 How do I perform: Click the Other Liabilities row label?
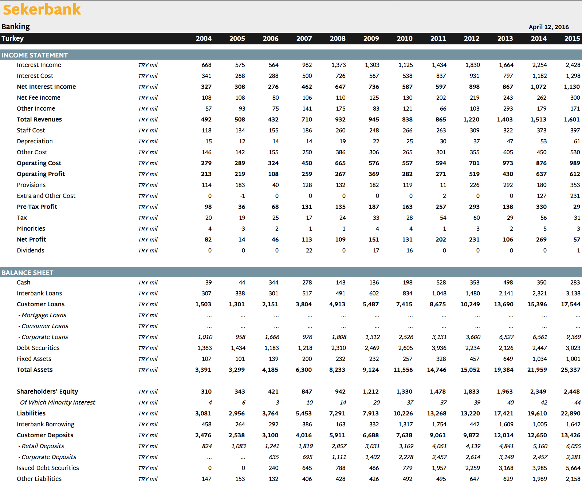pyautogui.click(x=39, y=479)
